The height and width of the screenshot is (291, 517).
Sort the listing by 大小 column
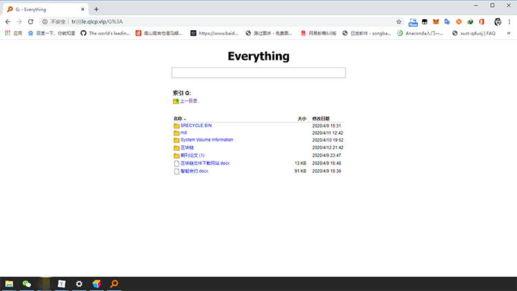[x=301, y=118]
